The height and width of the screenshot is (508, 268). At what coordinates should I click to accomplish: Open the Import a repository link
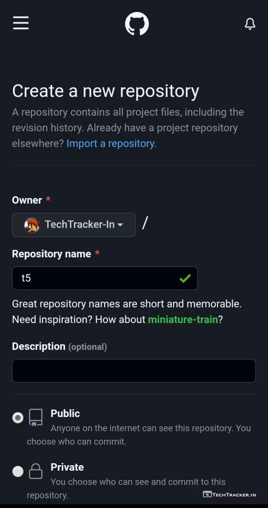(111, 144)
